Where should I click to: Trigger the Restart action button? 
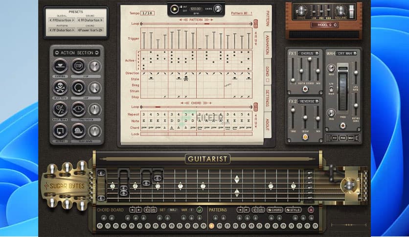pyautogui.click(x=60, y=131)
